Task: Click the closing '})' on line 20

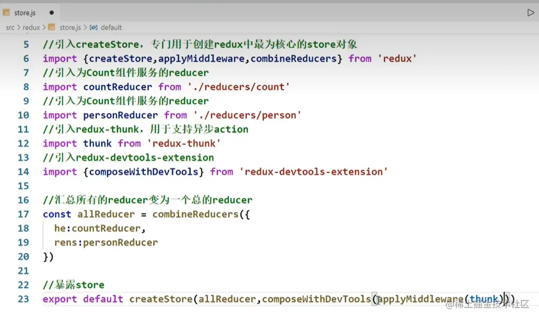Action: [48, 257]
